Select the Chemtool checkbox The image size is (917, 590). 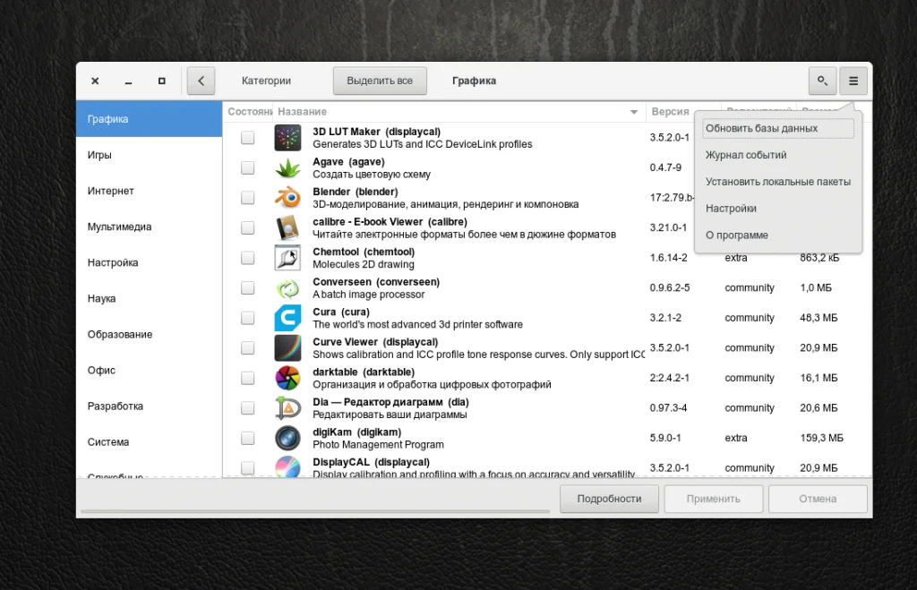click(248, 258)
